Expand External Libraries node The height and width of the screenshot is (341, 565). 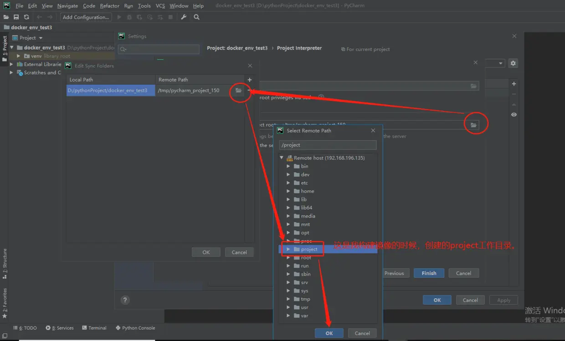click(12, 64)
